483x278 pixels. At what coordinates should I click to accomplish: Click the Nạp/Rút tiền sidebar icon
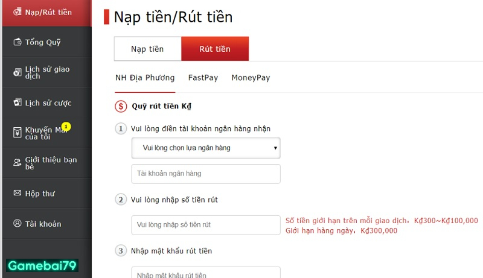(x=18, y=12)
